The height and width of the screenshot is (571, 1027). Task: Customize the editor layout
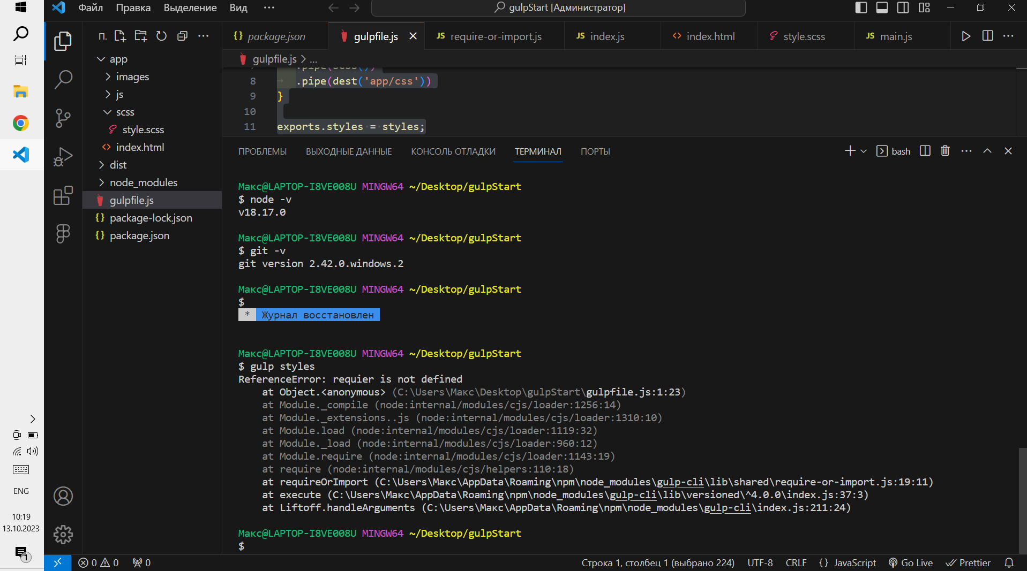(x=924, y=7)
